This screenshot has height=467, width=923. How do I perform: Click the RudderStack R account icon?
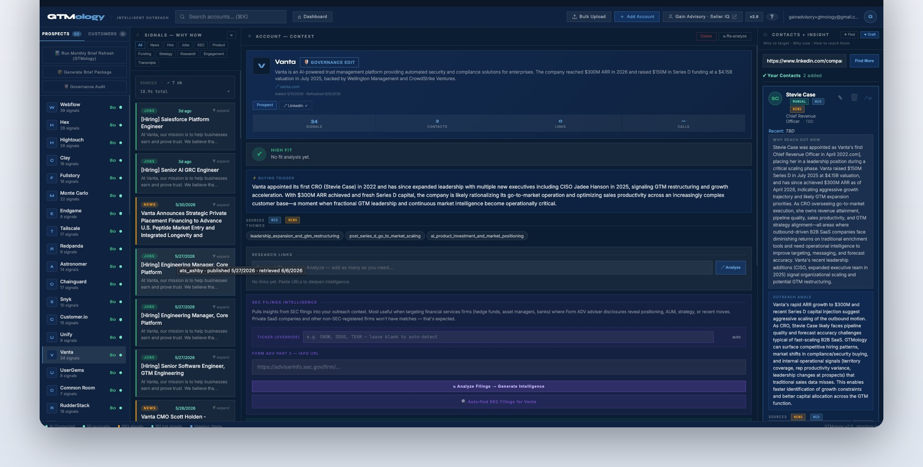[x=52, y=408]
